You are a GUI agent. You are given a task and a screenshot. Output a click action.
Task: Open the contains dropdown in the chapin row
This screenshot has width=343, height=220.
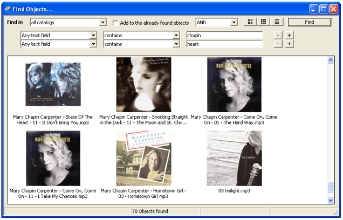176,35
